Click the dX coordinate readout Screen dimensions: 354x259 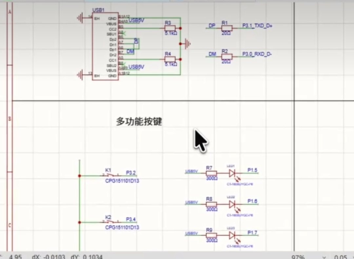(49, 257)
